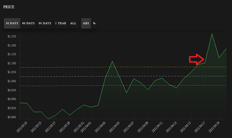Screen dimensions: 232x138
Task: Click the 2021/04/03 date label
Action: click(x=100, y=127)
